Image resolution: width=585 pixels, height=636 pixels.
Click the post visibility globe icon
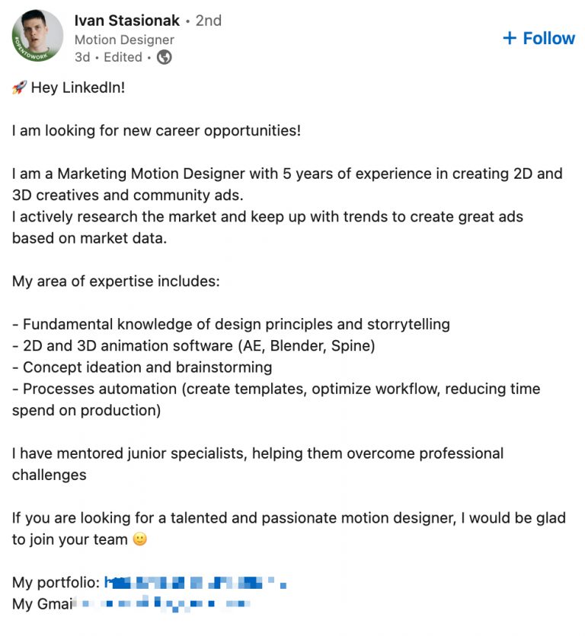pos(165,57)
